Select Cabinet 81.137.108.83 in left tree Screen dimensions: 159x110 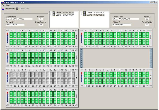tap(65, 15)
